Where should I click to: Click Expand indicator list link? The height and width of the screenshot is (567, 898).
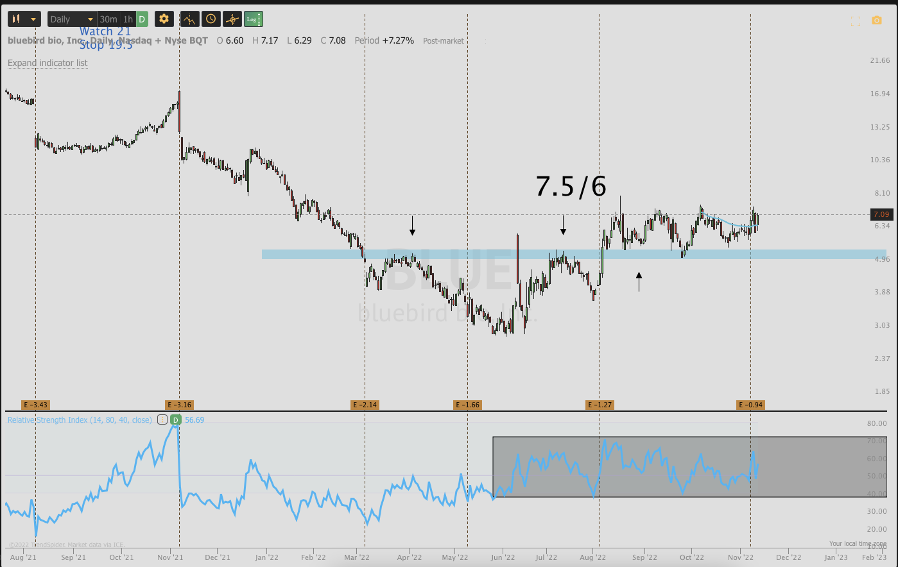click(47, 63)
